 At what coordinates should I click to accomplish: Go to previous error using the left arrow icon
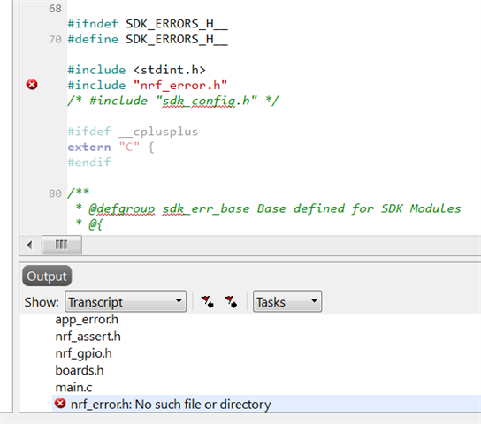208,302
